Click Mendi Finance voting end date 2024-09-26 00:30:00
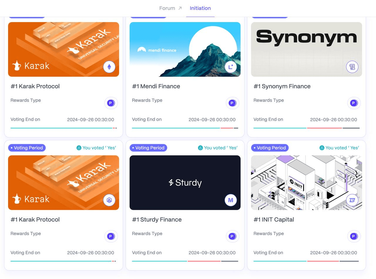The height and width of the screenshot is (279, 376). click(212, 120)
